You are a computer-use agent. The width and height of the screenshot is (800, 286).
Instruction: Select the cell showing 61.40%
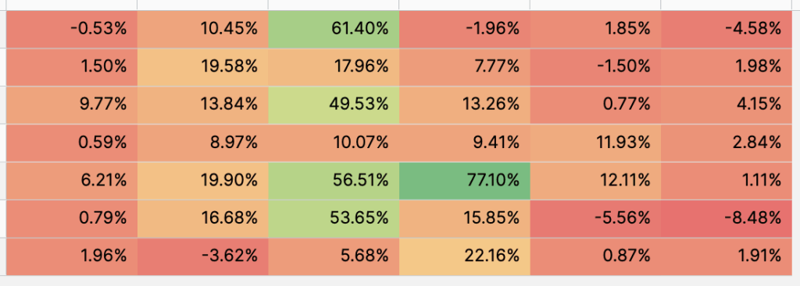[333, 29]
